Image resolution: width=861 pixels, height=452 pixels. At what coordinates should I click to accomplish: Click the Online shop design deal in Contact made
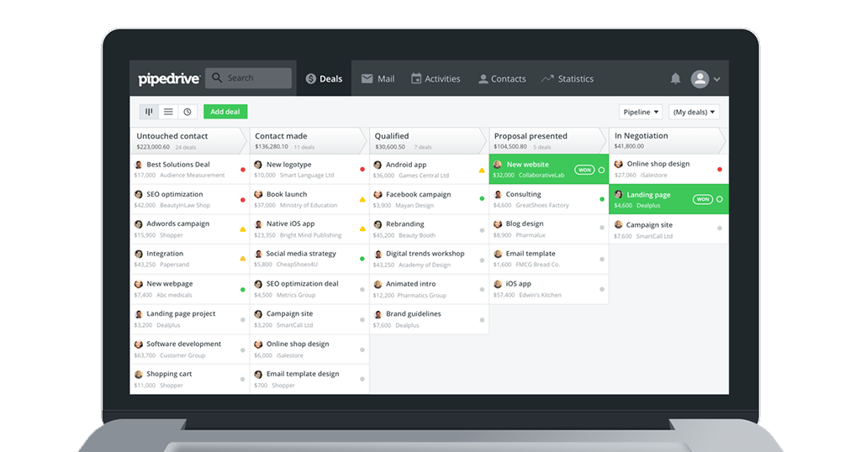click(x=309, y=350)
